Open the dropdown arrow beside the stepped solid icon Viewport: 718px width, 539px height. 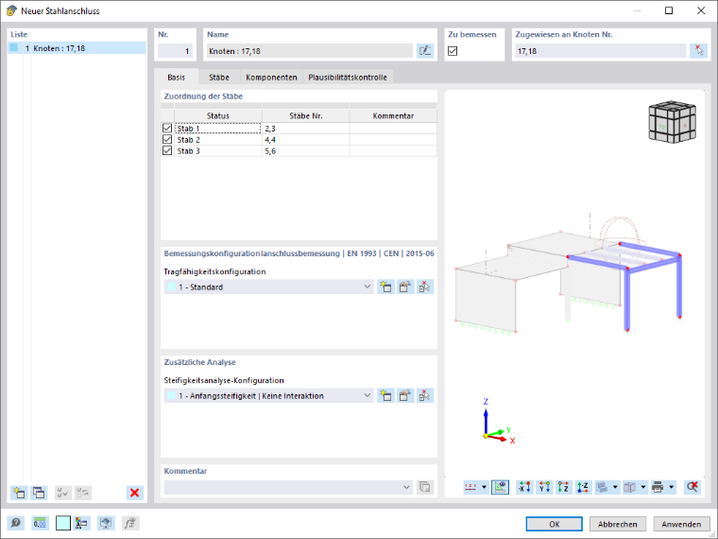tap(615, 487)
